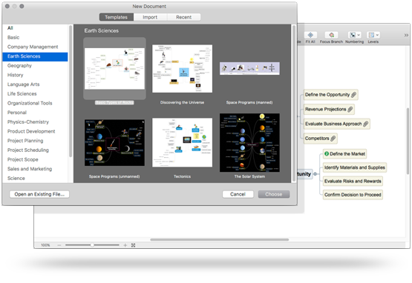Click the zoom out minus icon
This screenshot has height=283, width=412.
coord(59,245)
